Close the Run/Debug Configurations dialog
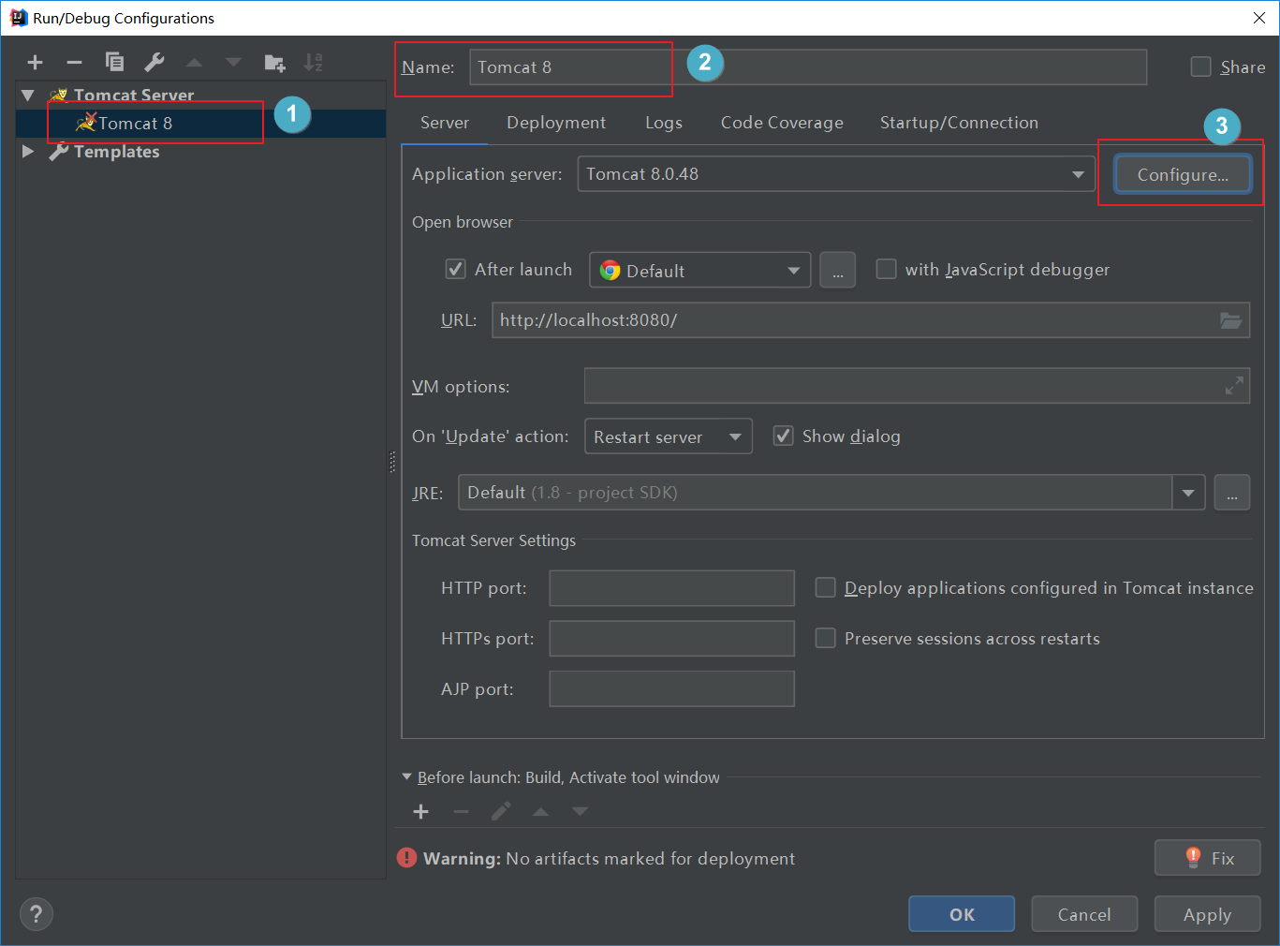 pyautogui.click(x=1259, y=18)
